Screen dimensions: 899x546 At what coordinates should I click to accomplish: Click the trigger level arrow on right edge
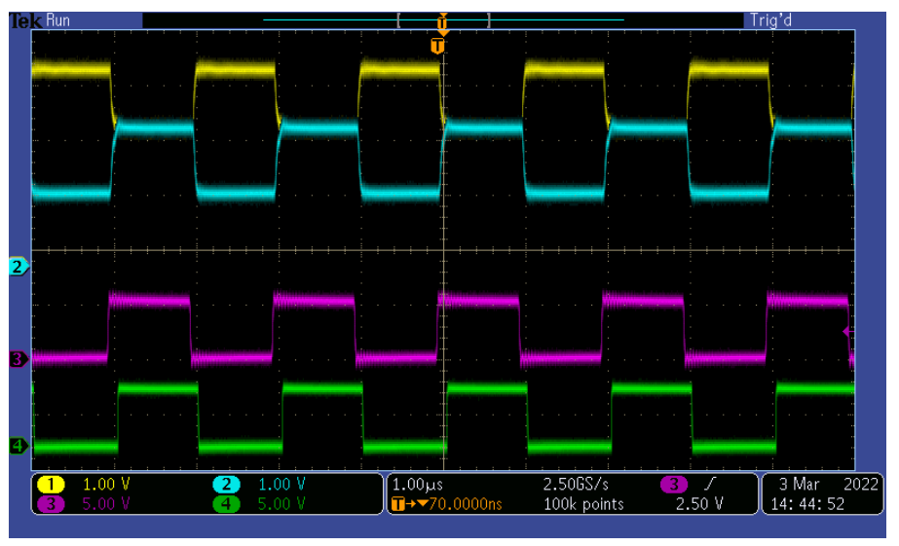point(848,332)
